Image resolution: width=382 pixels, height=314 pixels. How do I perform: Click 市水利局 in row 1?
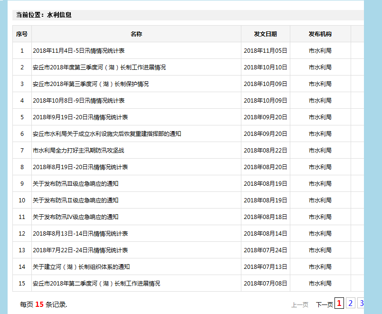(x=320, y=51)
